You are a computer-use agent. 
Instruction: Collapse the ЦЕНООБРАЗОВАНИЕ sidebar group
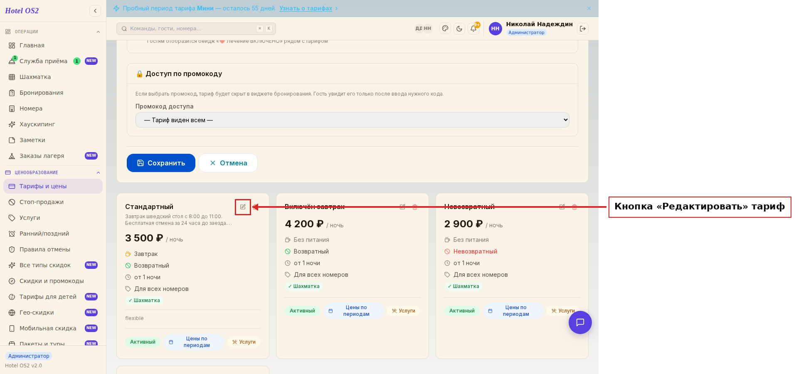pos(98,172)
